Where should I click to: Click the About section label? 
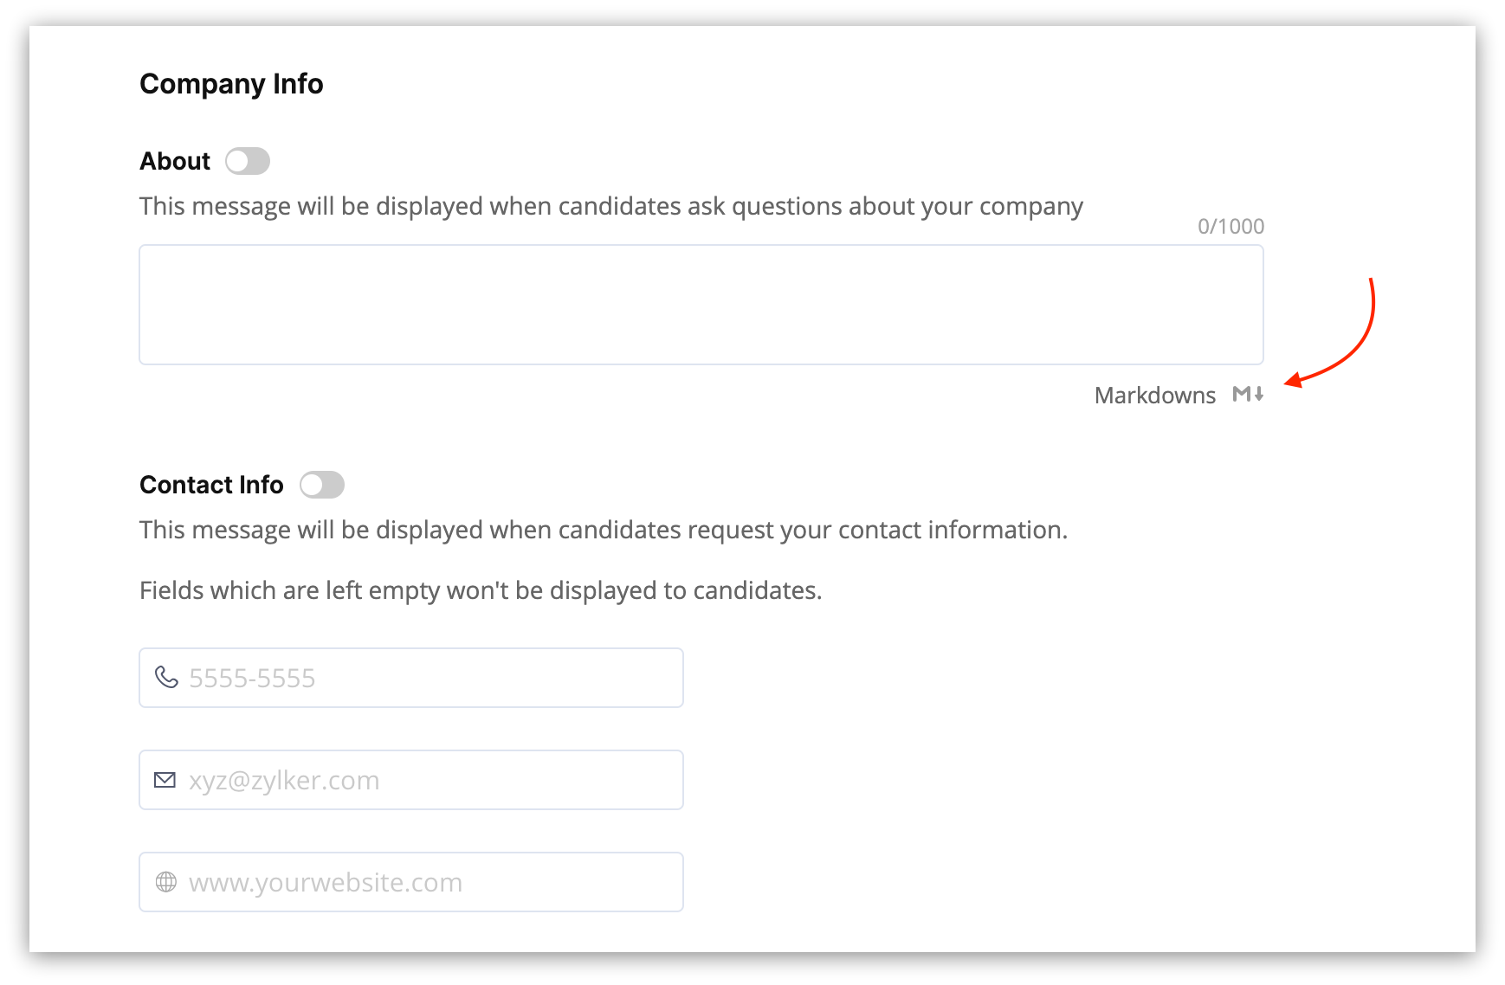pos(175,161)
